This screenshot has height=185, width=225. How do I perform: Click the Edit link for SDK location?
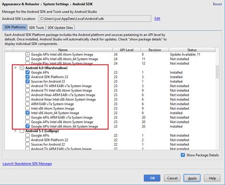157,19
